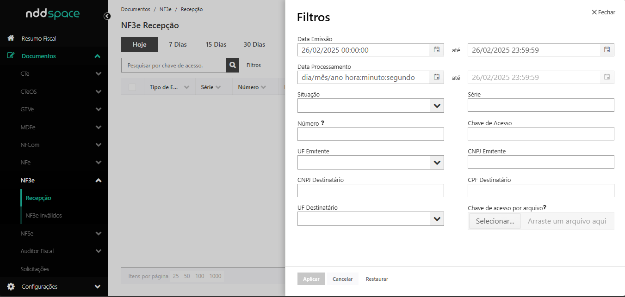Click the Configurações gear icon
Screen dimensions: 625x297
click(x=11, y=286)
